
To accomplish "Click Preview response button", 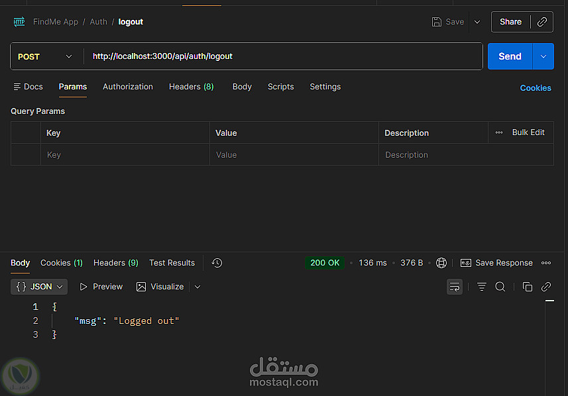I will coord(101,287).
